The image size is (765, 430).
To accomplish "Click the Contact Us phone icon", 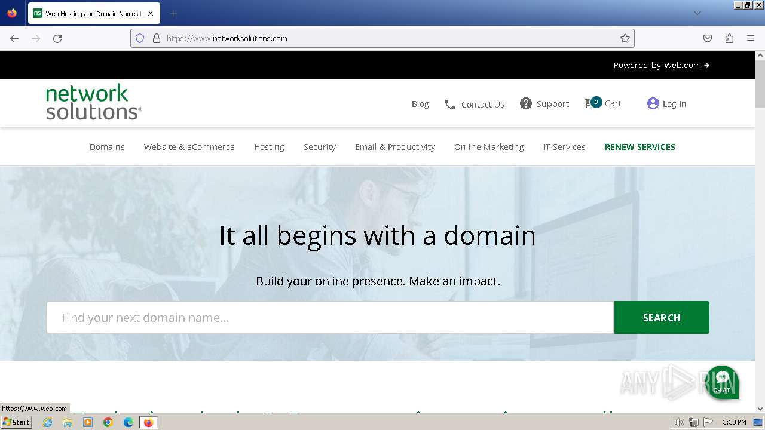I will [450, 105].
